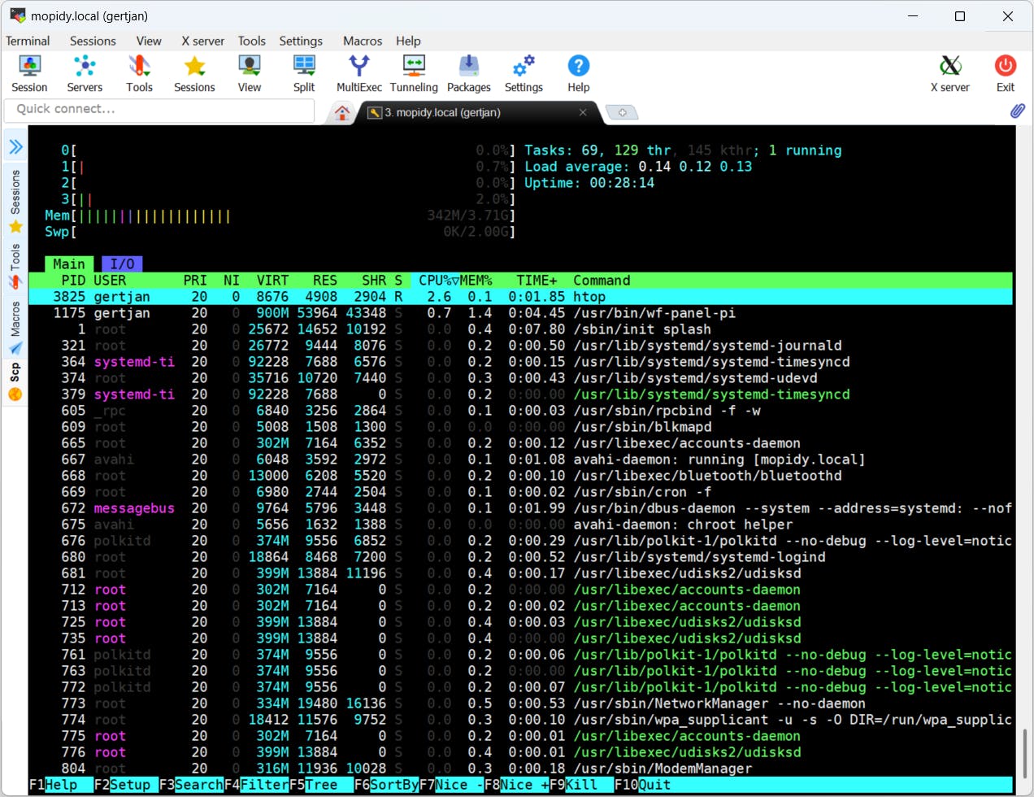Click F5 Tree view in htop

point(320,785)
